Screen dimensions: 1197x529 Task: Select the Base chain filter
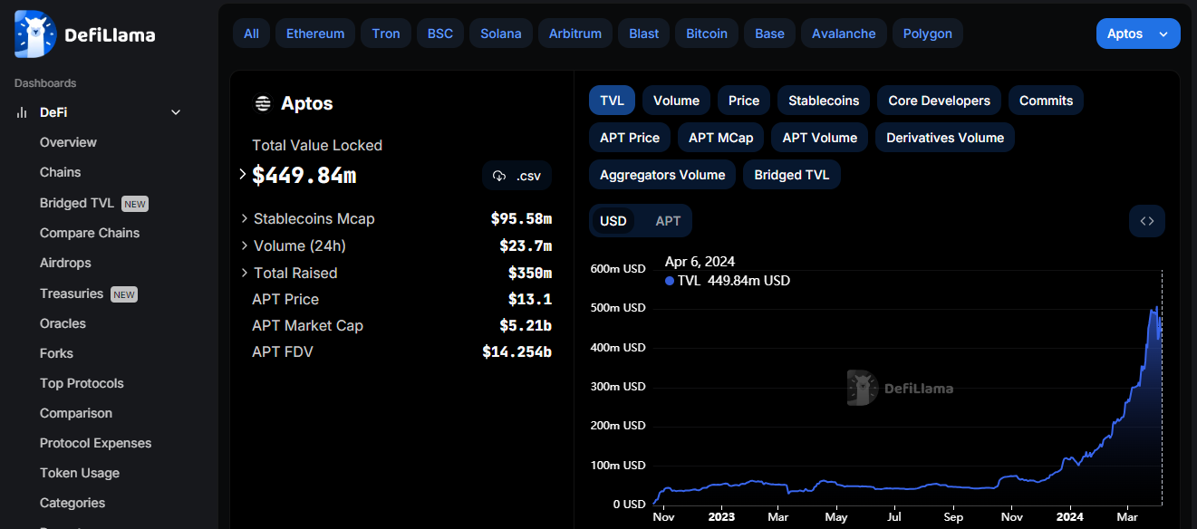tap(769, 34)
